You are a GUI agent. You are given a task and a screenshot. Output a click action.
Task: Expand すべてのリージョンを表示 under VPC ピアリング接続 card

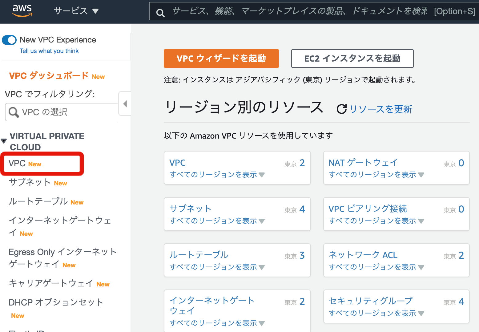(376, 221)
